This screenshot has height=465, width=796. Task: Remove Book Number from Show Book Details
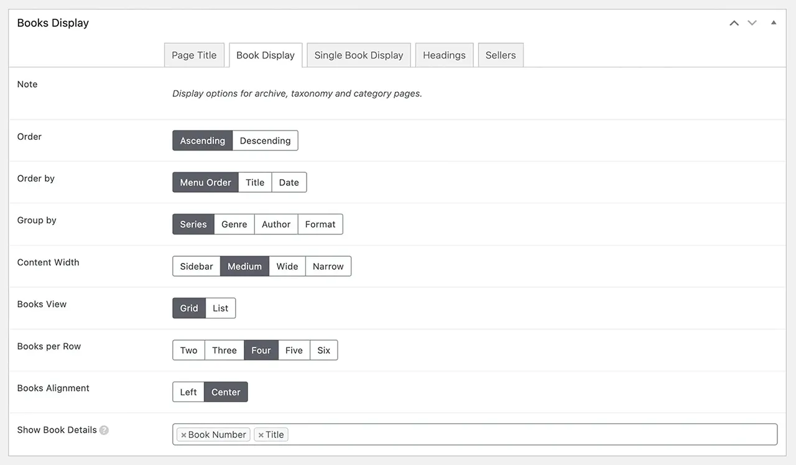pyautogui.click(x=185, y=435)
